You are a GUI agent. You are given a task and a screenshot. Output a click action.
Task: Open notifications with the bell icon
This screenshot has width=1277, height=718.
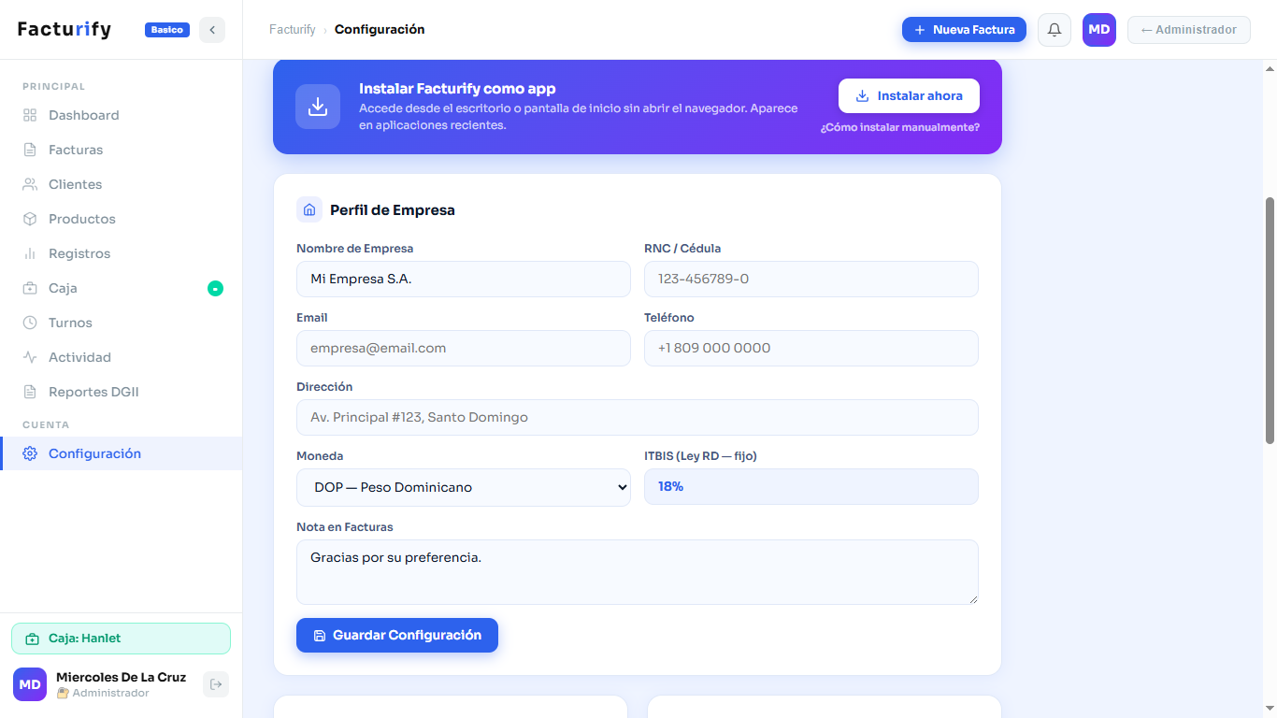1055,30
